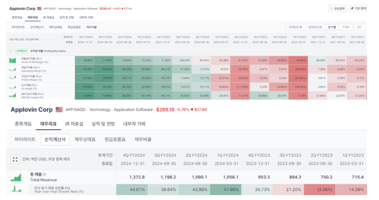Click the Gross Profit Margin sparkline chart icon
The image size is (379, 200).
13,60
